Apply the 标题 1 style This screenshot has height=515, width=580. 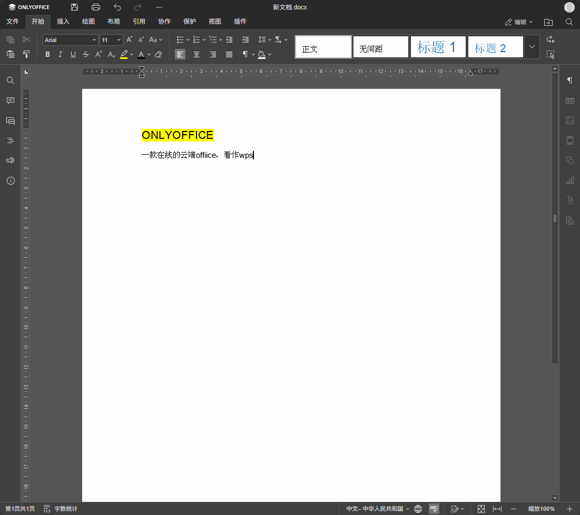pos(438,47)
